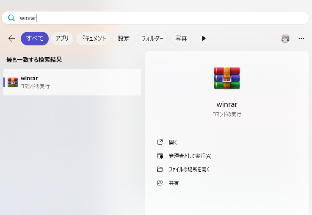Open the user account avatar
The image size is (312, 215).
[x=285, y=39]
